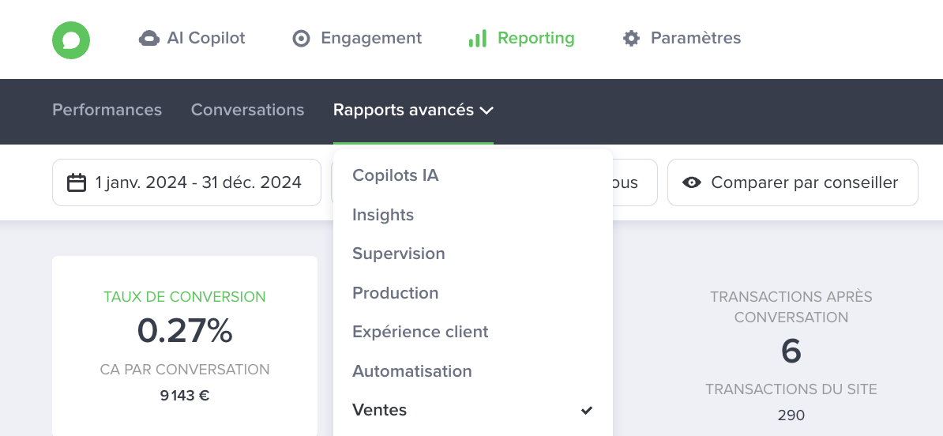Click the eye icon for advisor comparison
Viewport: 943px width, 436px height.
click(x=692, y=182)
